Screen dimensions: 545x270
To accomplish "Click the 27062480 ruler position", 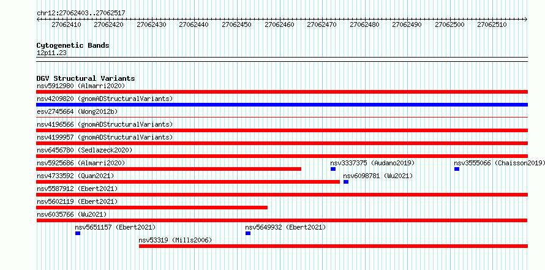I will [364, 24].
